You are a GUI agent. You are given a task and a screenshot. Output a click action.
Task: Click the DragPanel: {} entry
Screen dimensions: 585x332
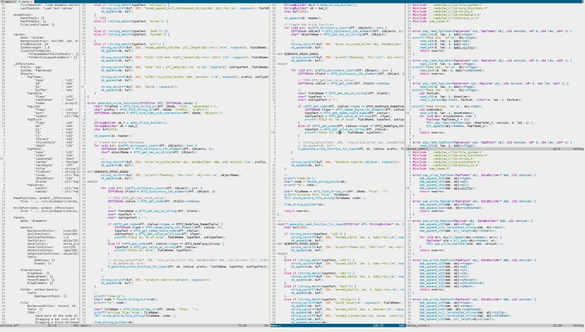pyautogui.click(x=38, y=273)
